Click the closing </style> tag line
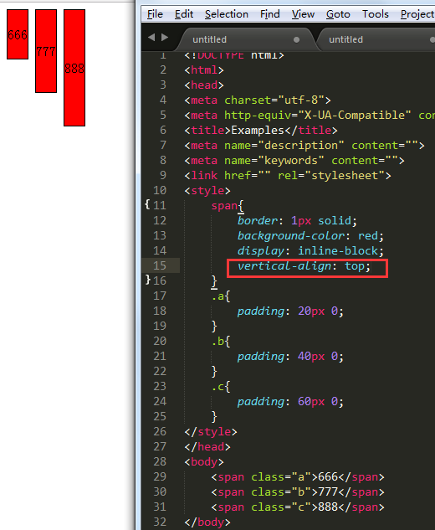The width and height of the screenshot is (435, 530). tap(211, 432)
